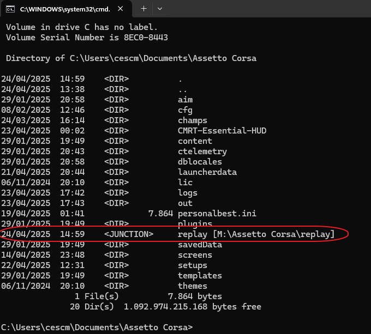The image size is (371, 334).
Task: Click the personalbest.ini file name
Action: coord(217,214)
